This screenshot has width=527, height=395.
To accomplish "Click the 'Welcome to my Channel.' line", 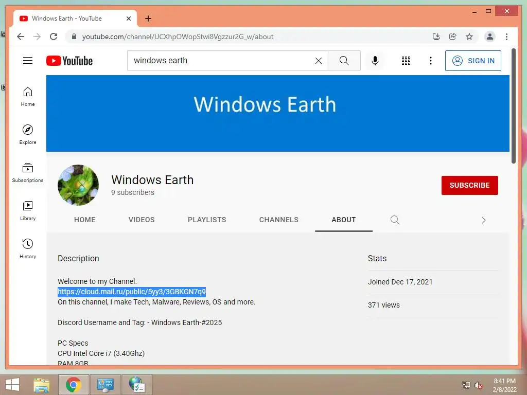I will click(x=97, y=281).
